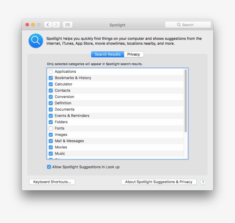The height and width of the screenshot is (223, 235).
Task: Toggle off Events & Reminders
Action: (x=51, y=116)
